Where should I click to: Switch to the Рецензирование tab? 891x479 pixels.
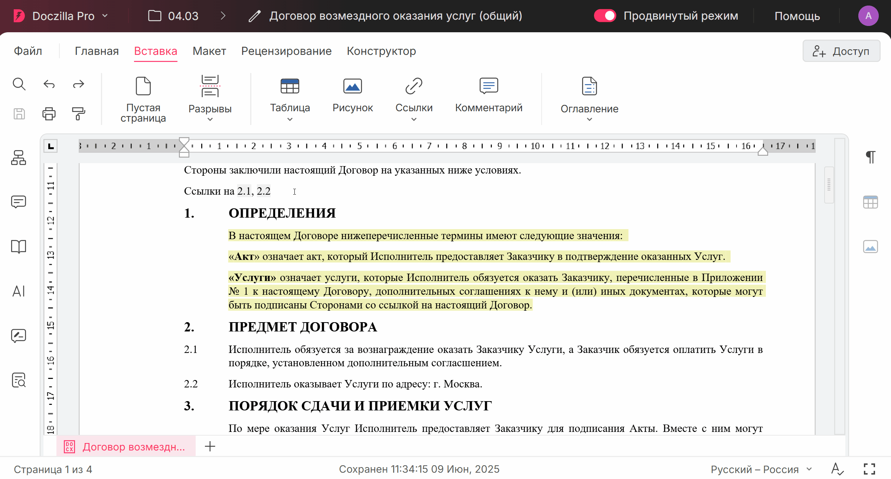pyautogui.click(x=286, y=51)
